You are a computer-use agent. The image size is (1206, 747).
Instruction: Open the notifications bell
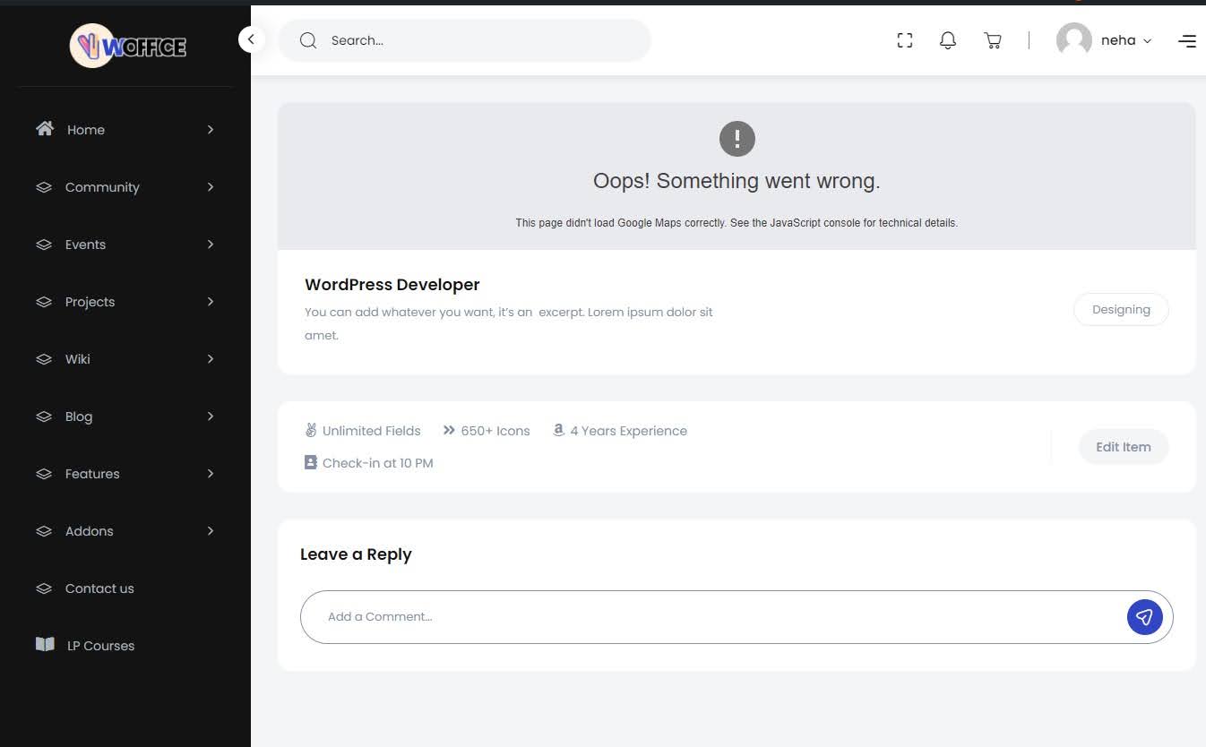[948, 40]
